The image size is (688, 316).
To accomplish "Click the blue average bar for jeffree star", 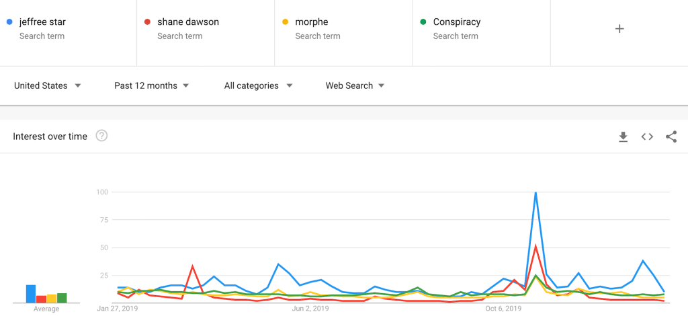I will (x=30, y=294).
